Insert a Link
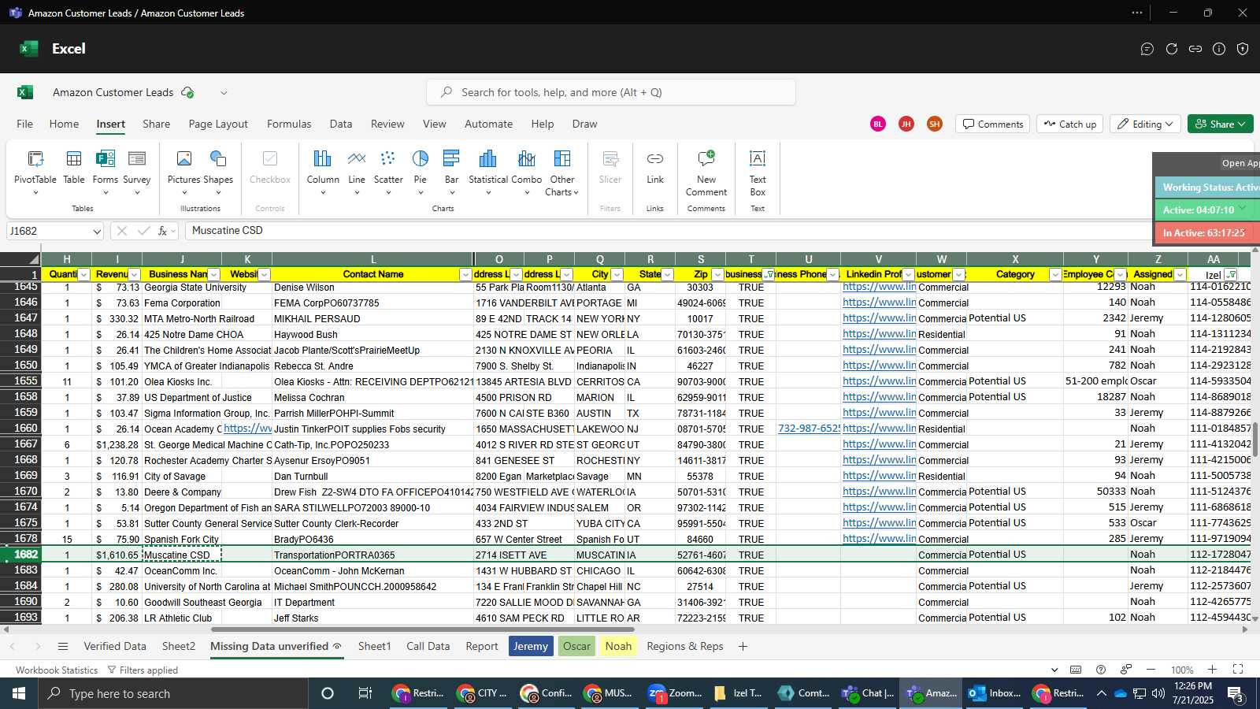 [x=655, y=168]
